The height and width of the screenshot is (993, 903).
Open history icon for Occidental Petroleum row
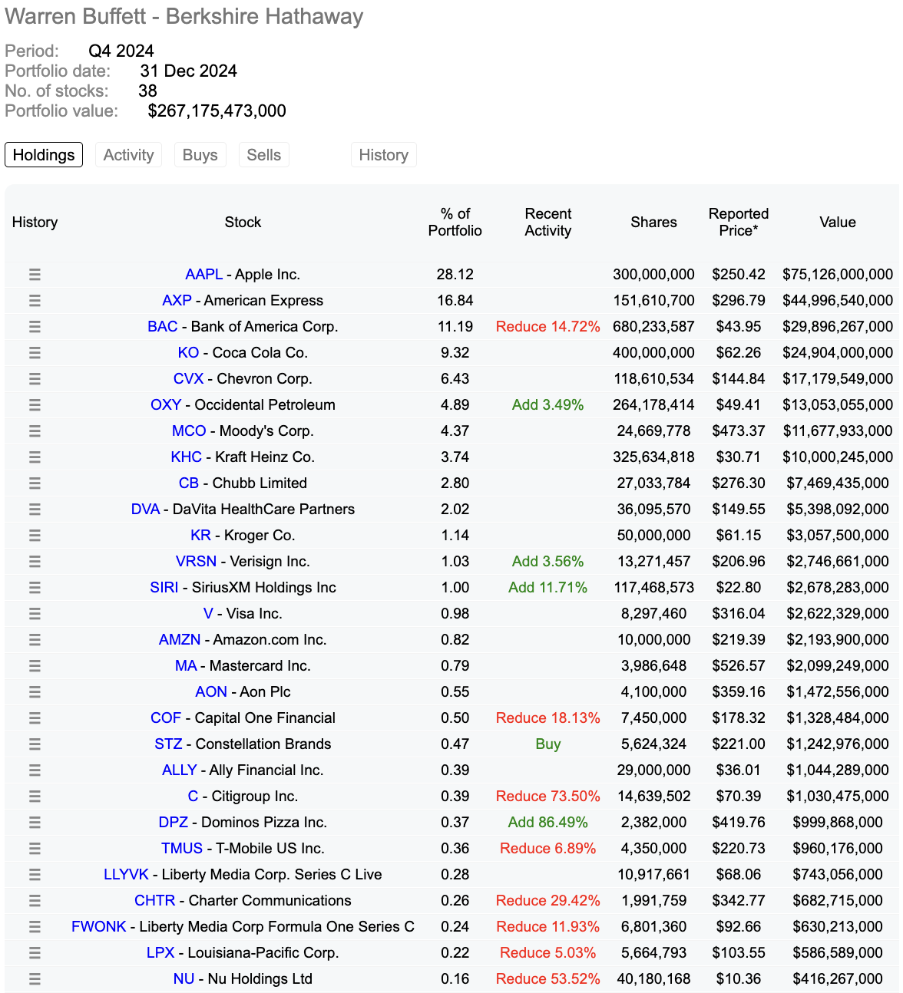(35, 404)
